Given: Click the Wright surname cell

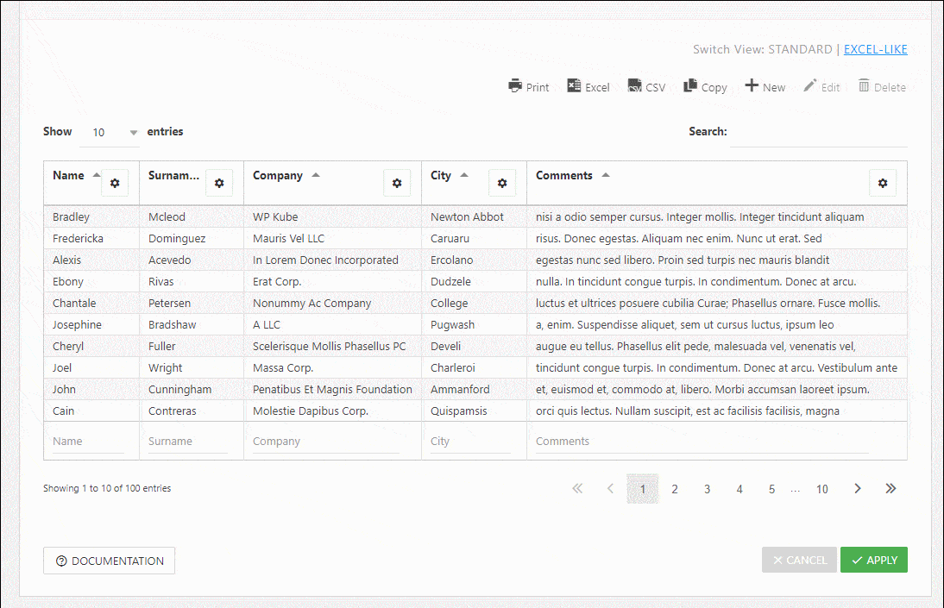Looking at the screenshot, I should [192, 367].
